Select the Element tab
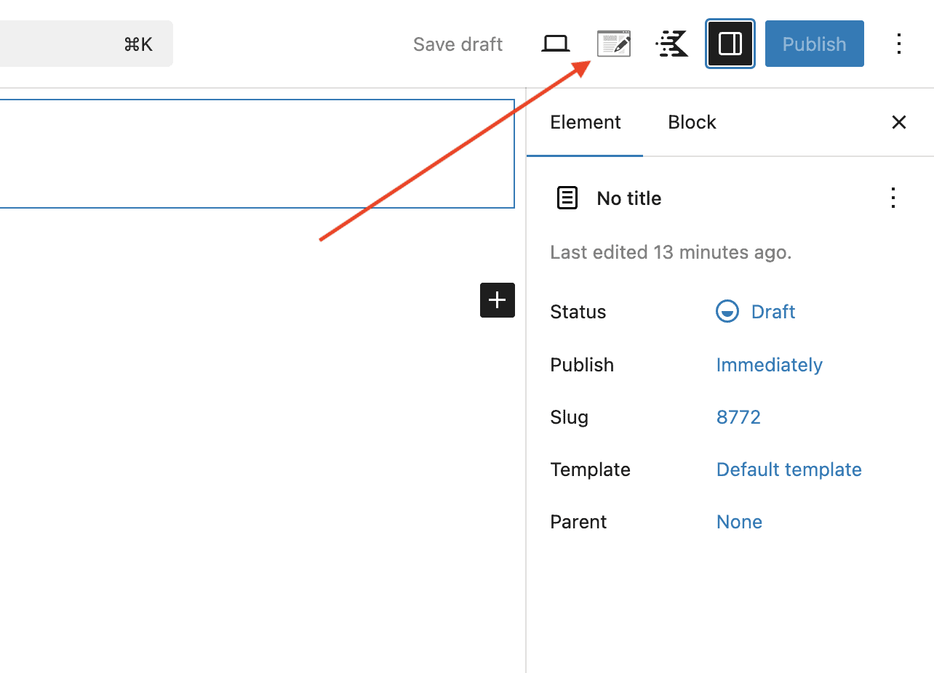The image size is (934, 673). [x=585, y=122]
